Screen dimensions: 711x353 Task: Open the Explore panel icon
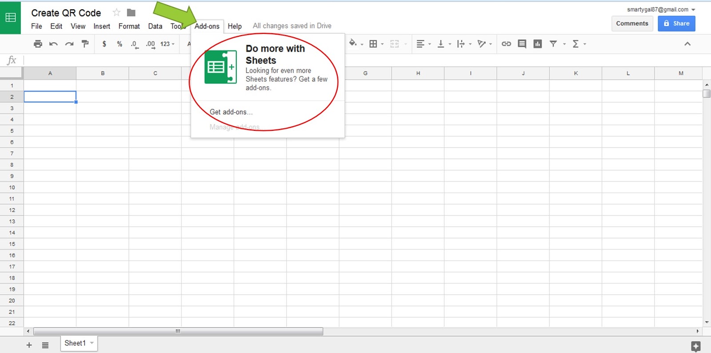pos(696,346)
